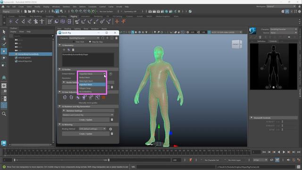The height and width of the screenshot is (170, 302).
Task: Collapse the 2) Guides section
Action: (x=59, y=69)
